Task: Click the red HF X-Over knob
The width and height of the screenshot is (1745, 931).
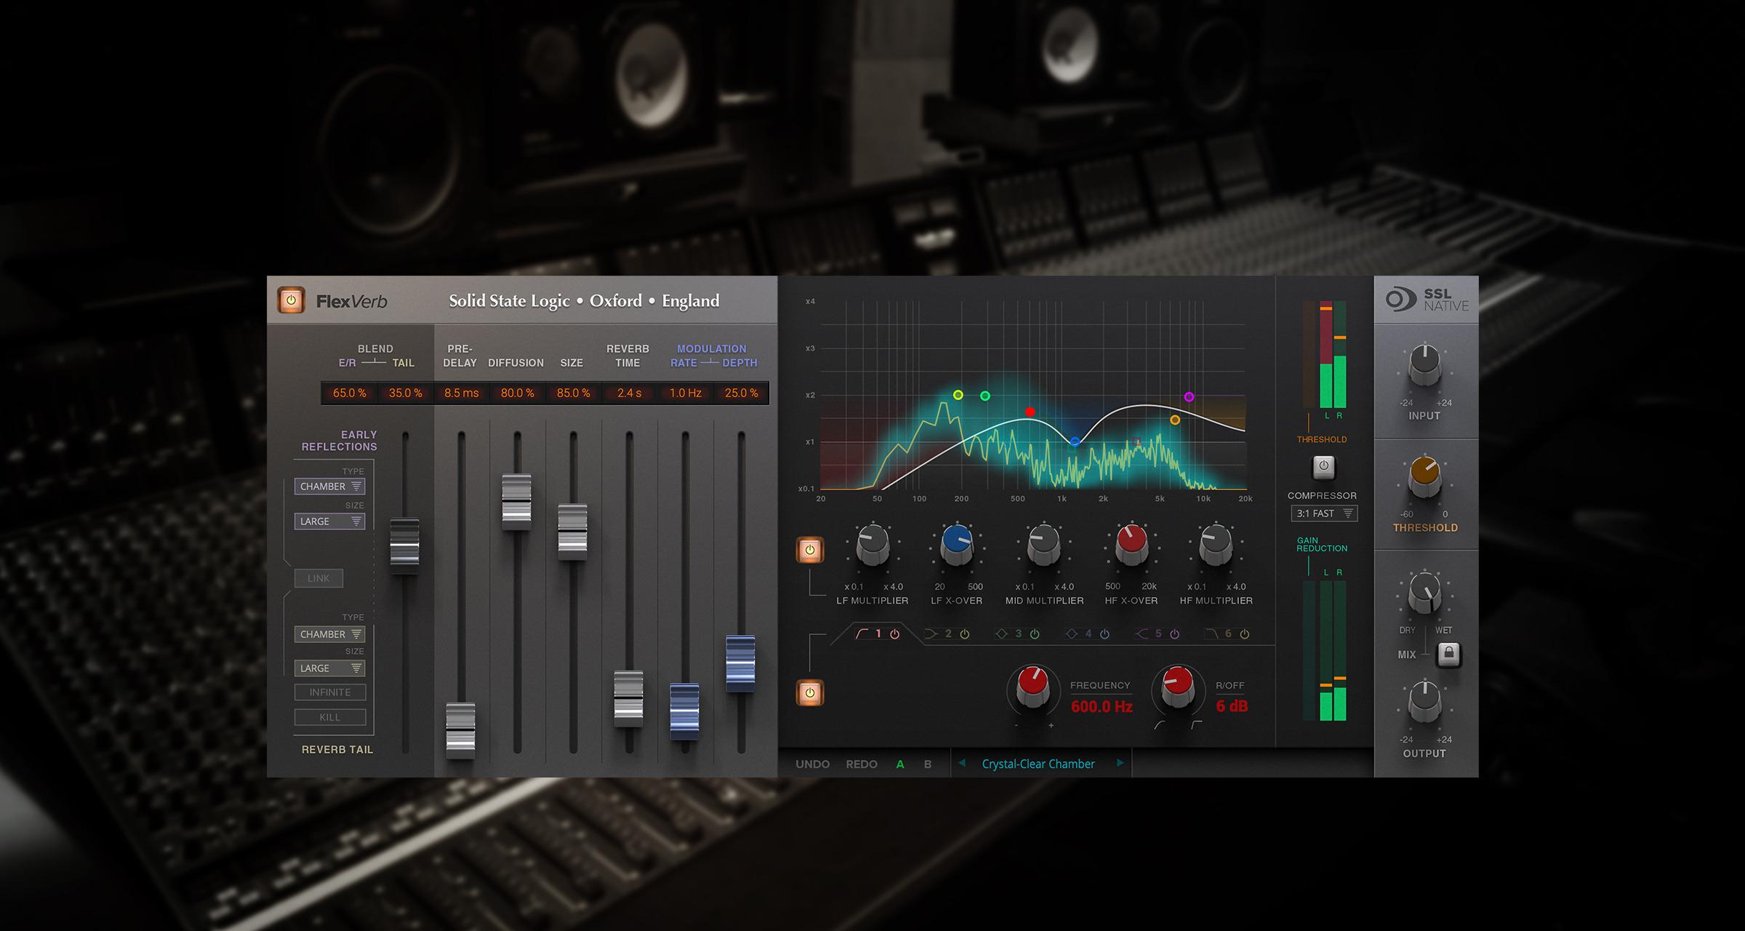Action: click(1131, 544)
